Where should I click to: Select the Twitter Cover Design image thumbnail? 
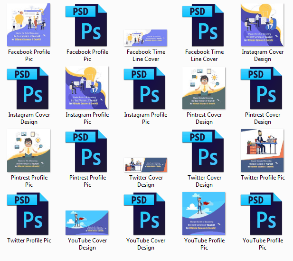[146, 164]
